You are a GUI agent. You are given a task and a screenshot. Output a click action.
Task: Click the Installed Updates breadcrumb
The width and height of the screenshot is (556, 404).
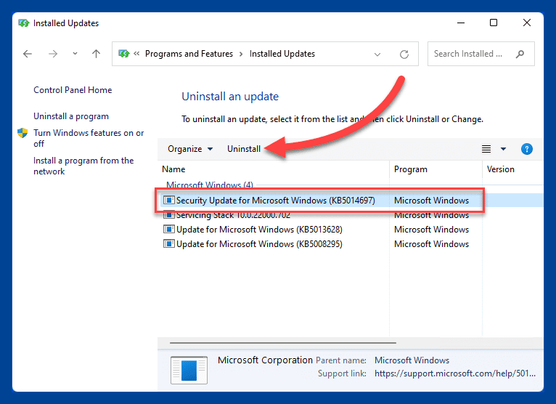coord(282,54)
